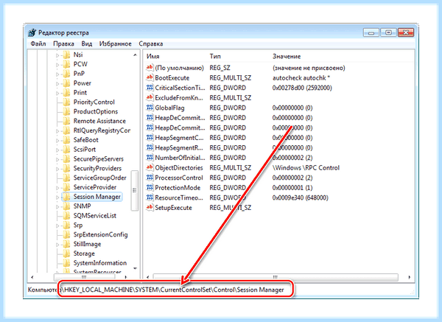This screenshot has height=322, width=442.
Task: Click the Session Manager folder icon
Action: pos(66,197)
